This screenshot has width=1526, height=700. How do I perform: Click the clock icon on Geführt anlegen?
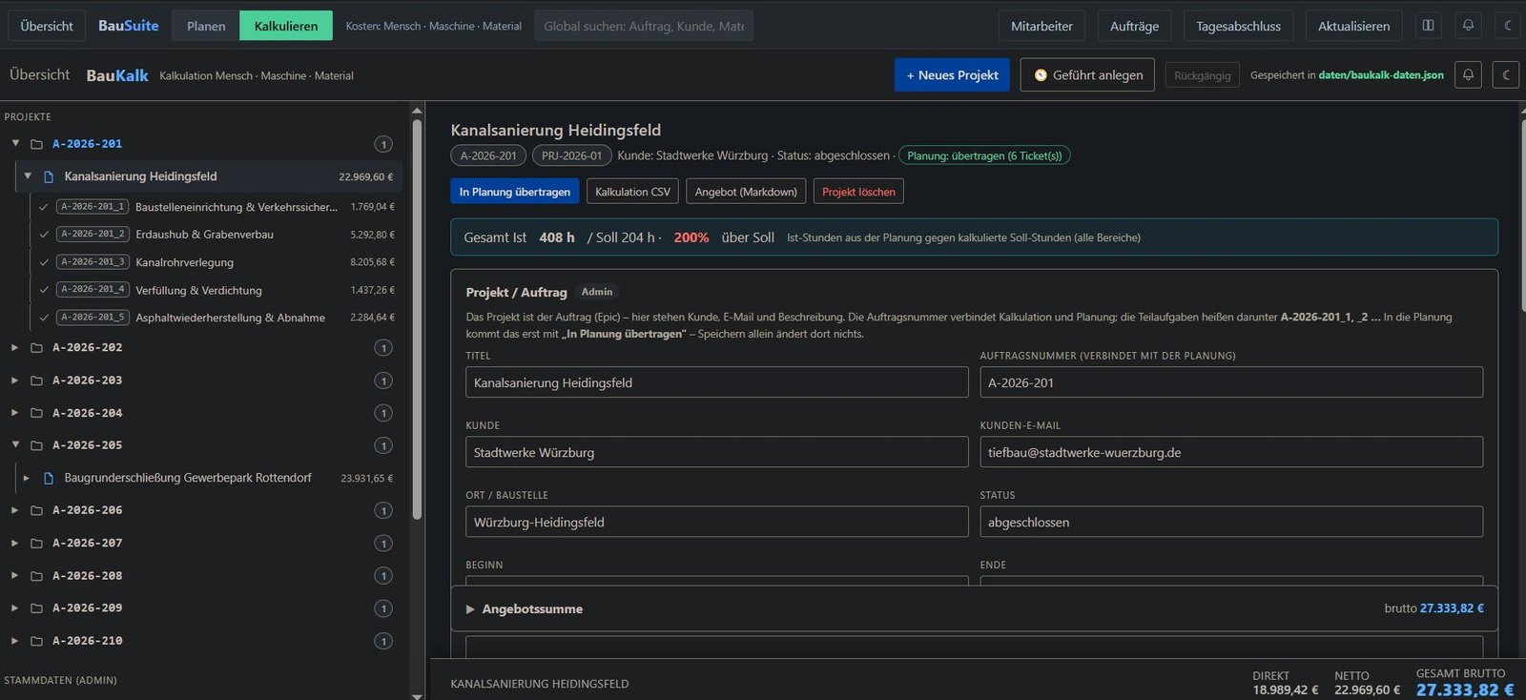point(1041,75)
